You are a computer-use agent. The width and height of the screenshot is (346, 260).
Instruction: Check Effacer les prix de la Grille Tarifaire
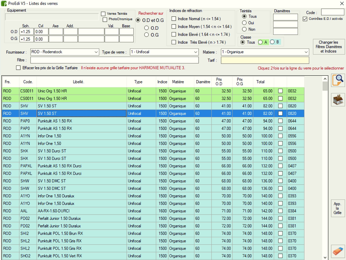click(x=18, y=68)
